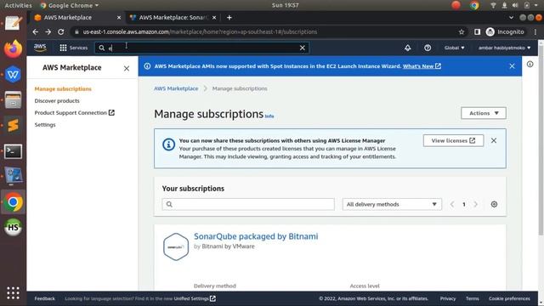Click Info link beside Manage subscriptions
544x306 pixels.
coord(269,116)
